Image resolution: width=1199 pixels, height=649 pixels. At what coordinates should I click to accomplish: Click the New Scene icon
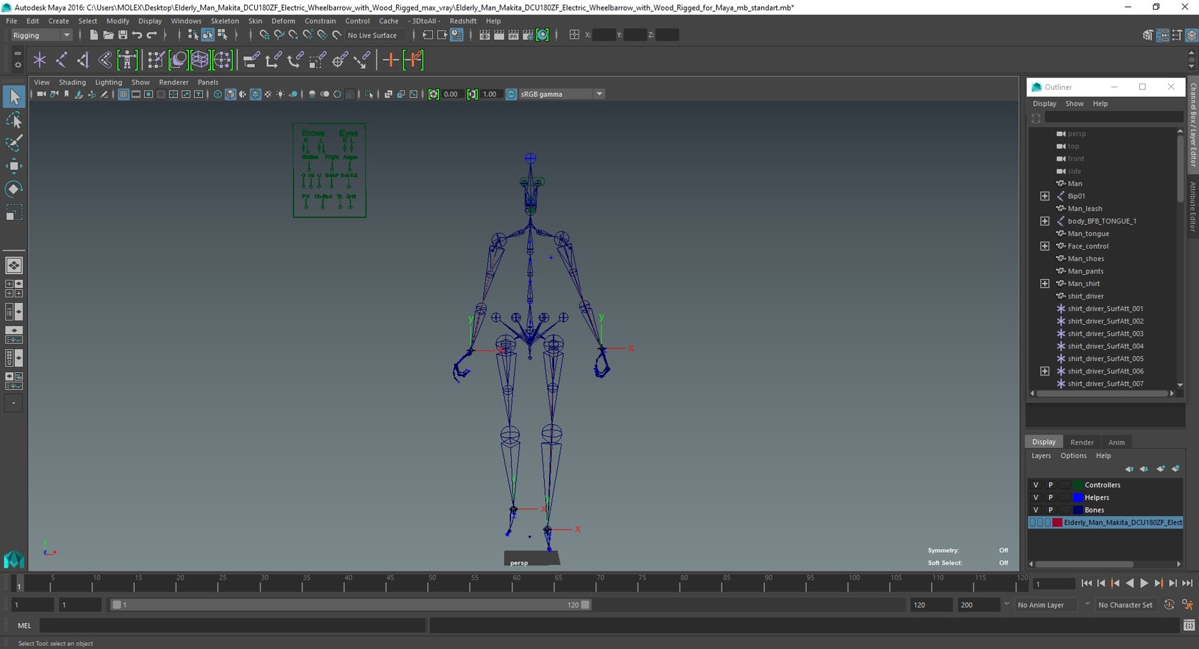[94, 35]
